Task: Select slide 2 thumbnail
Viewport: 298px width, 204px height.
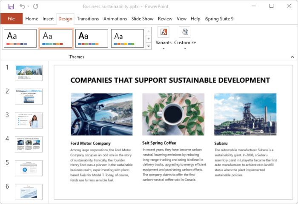Action: [x=29, y=97]
